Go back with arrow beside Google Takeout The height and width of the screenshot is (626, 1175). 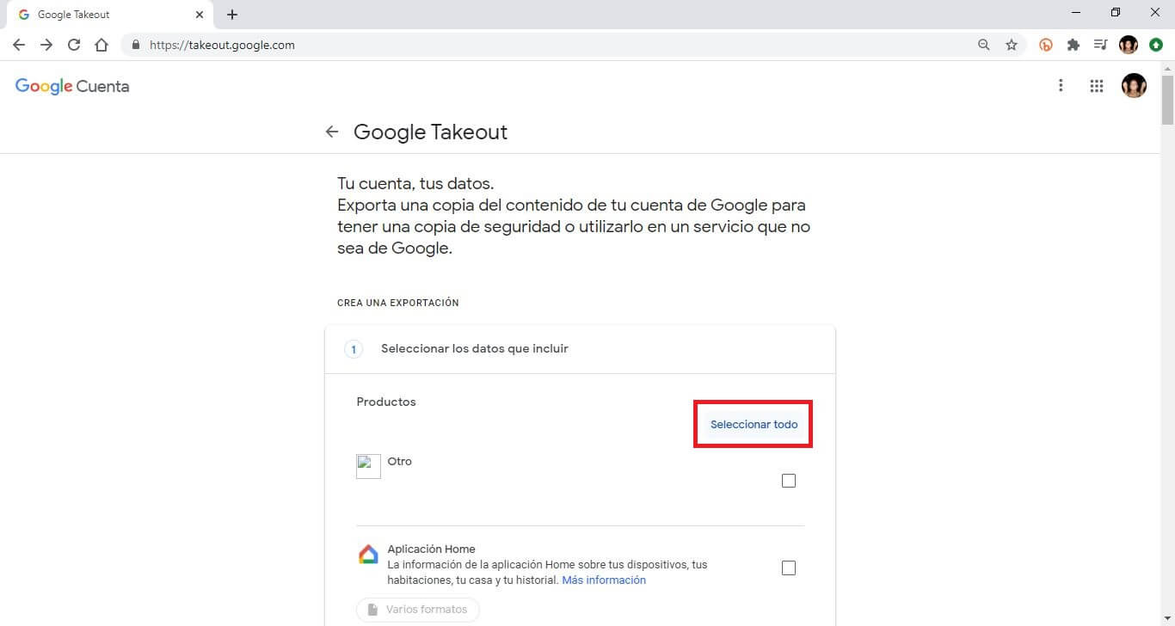[332, 132]
